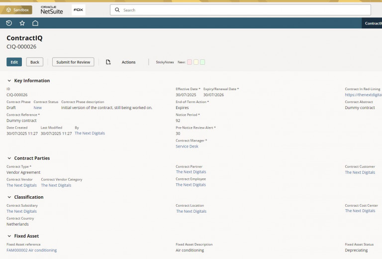
Task: Click the FOX company logo
Action: click(x=79, y=10)
